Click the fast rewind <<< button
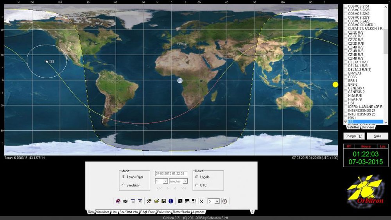391x220 pixels. 160,188
